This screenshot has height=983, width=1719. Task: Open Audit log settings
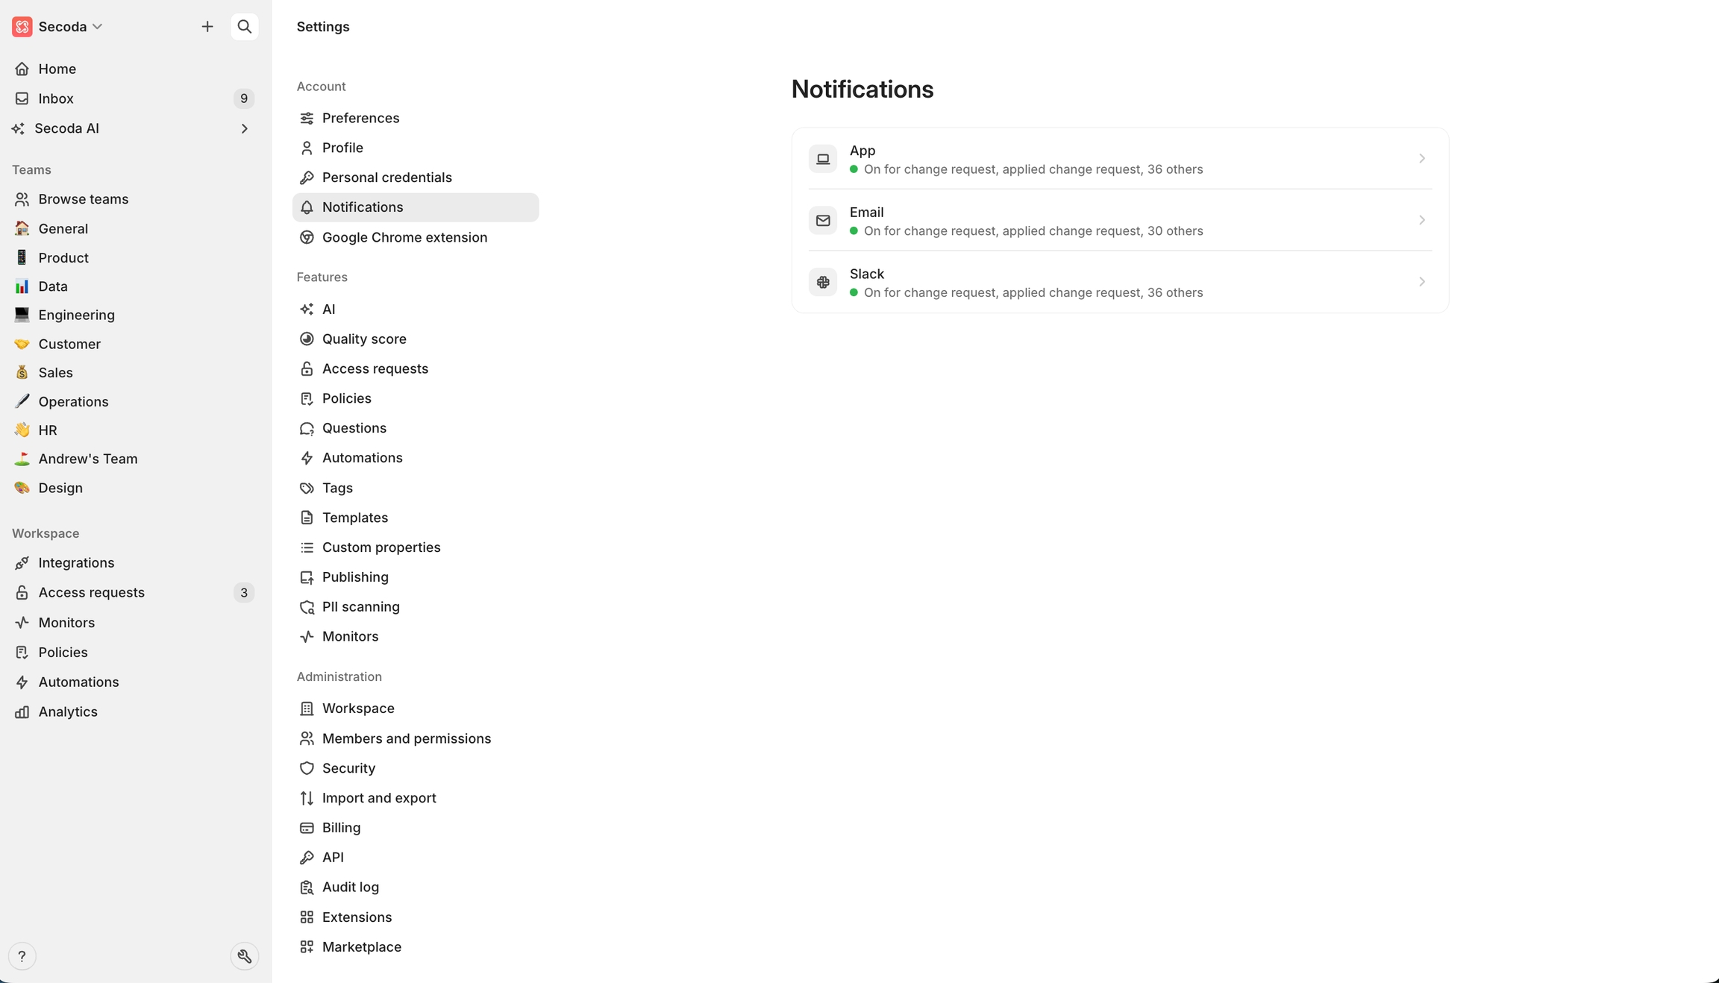(x=350, y=887)
